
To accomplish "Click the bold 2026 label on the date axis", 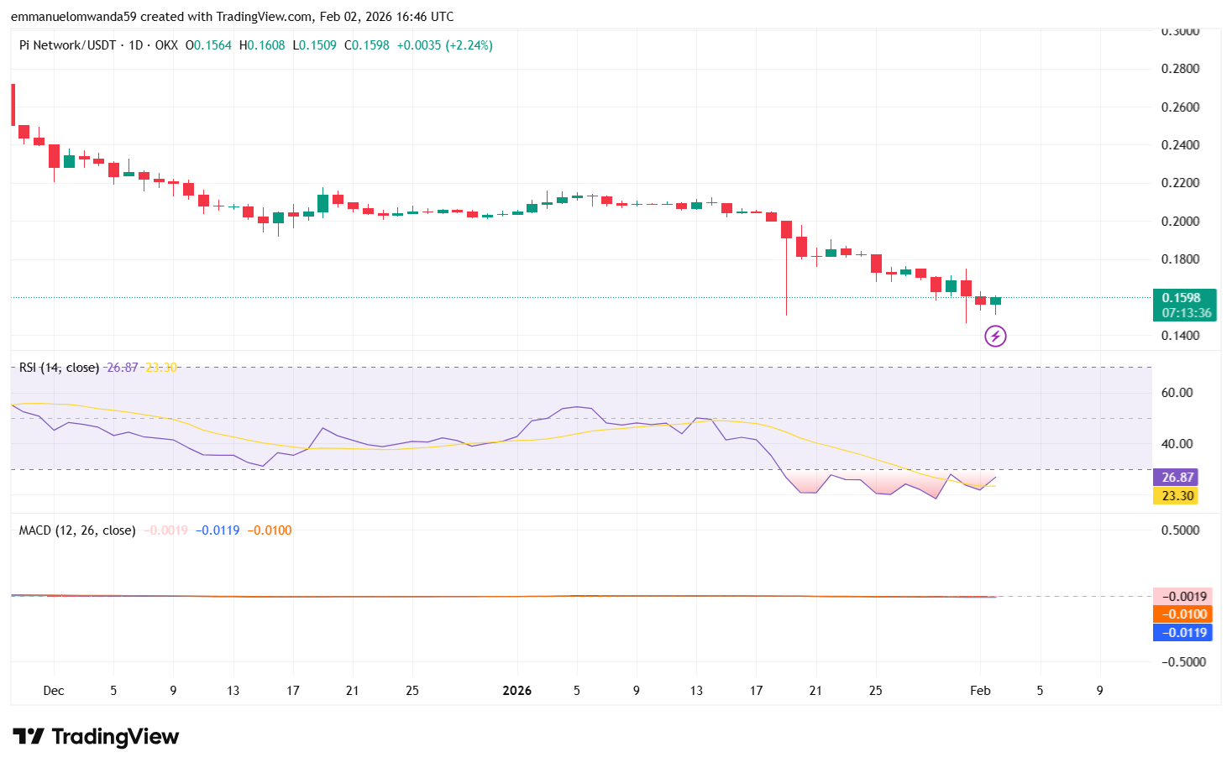I will 516,690.
